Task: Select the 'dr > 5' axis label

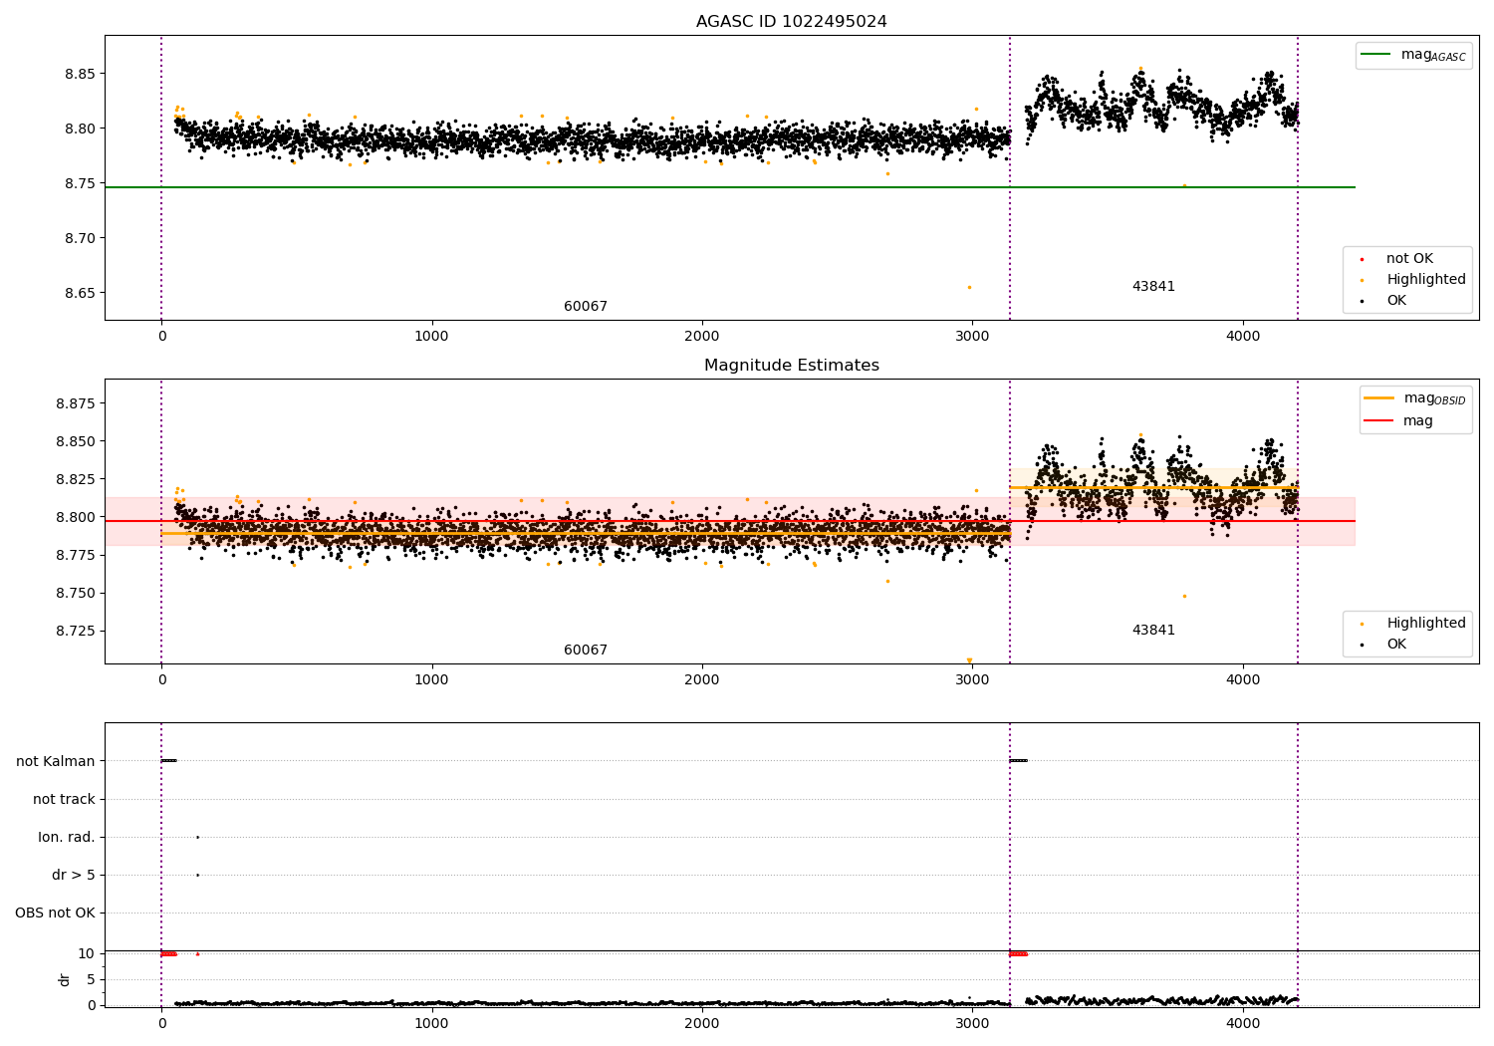Action: tap(74, 875)
